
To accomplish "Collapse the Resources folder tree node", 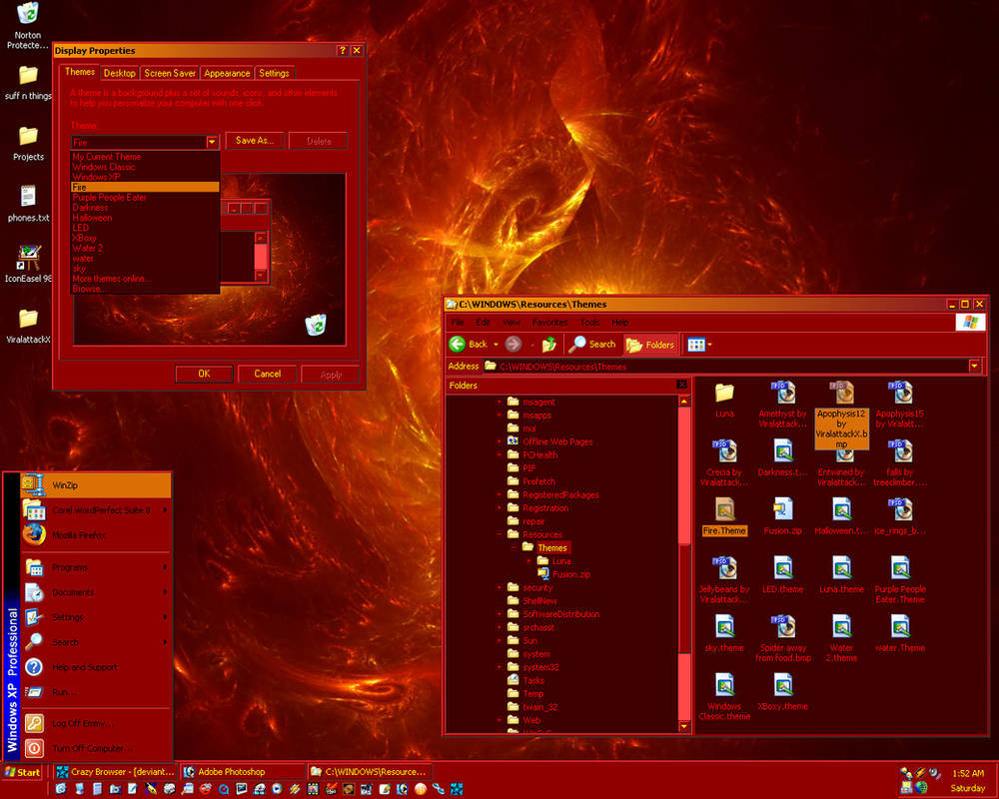I will pyautogui.click(x=499, y=534).
